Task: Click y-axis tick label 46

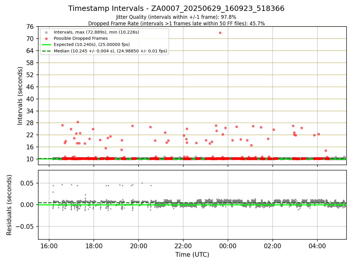Action: pyautogui.click(x=30, y=87)
